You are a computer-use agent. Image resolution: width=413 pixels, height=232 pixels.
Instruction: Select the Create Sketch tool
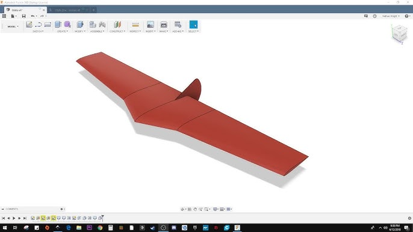click(x=29, y=25)
